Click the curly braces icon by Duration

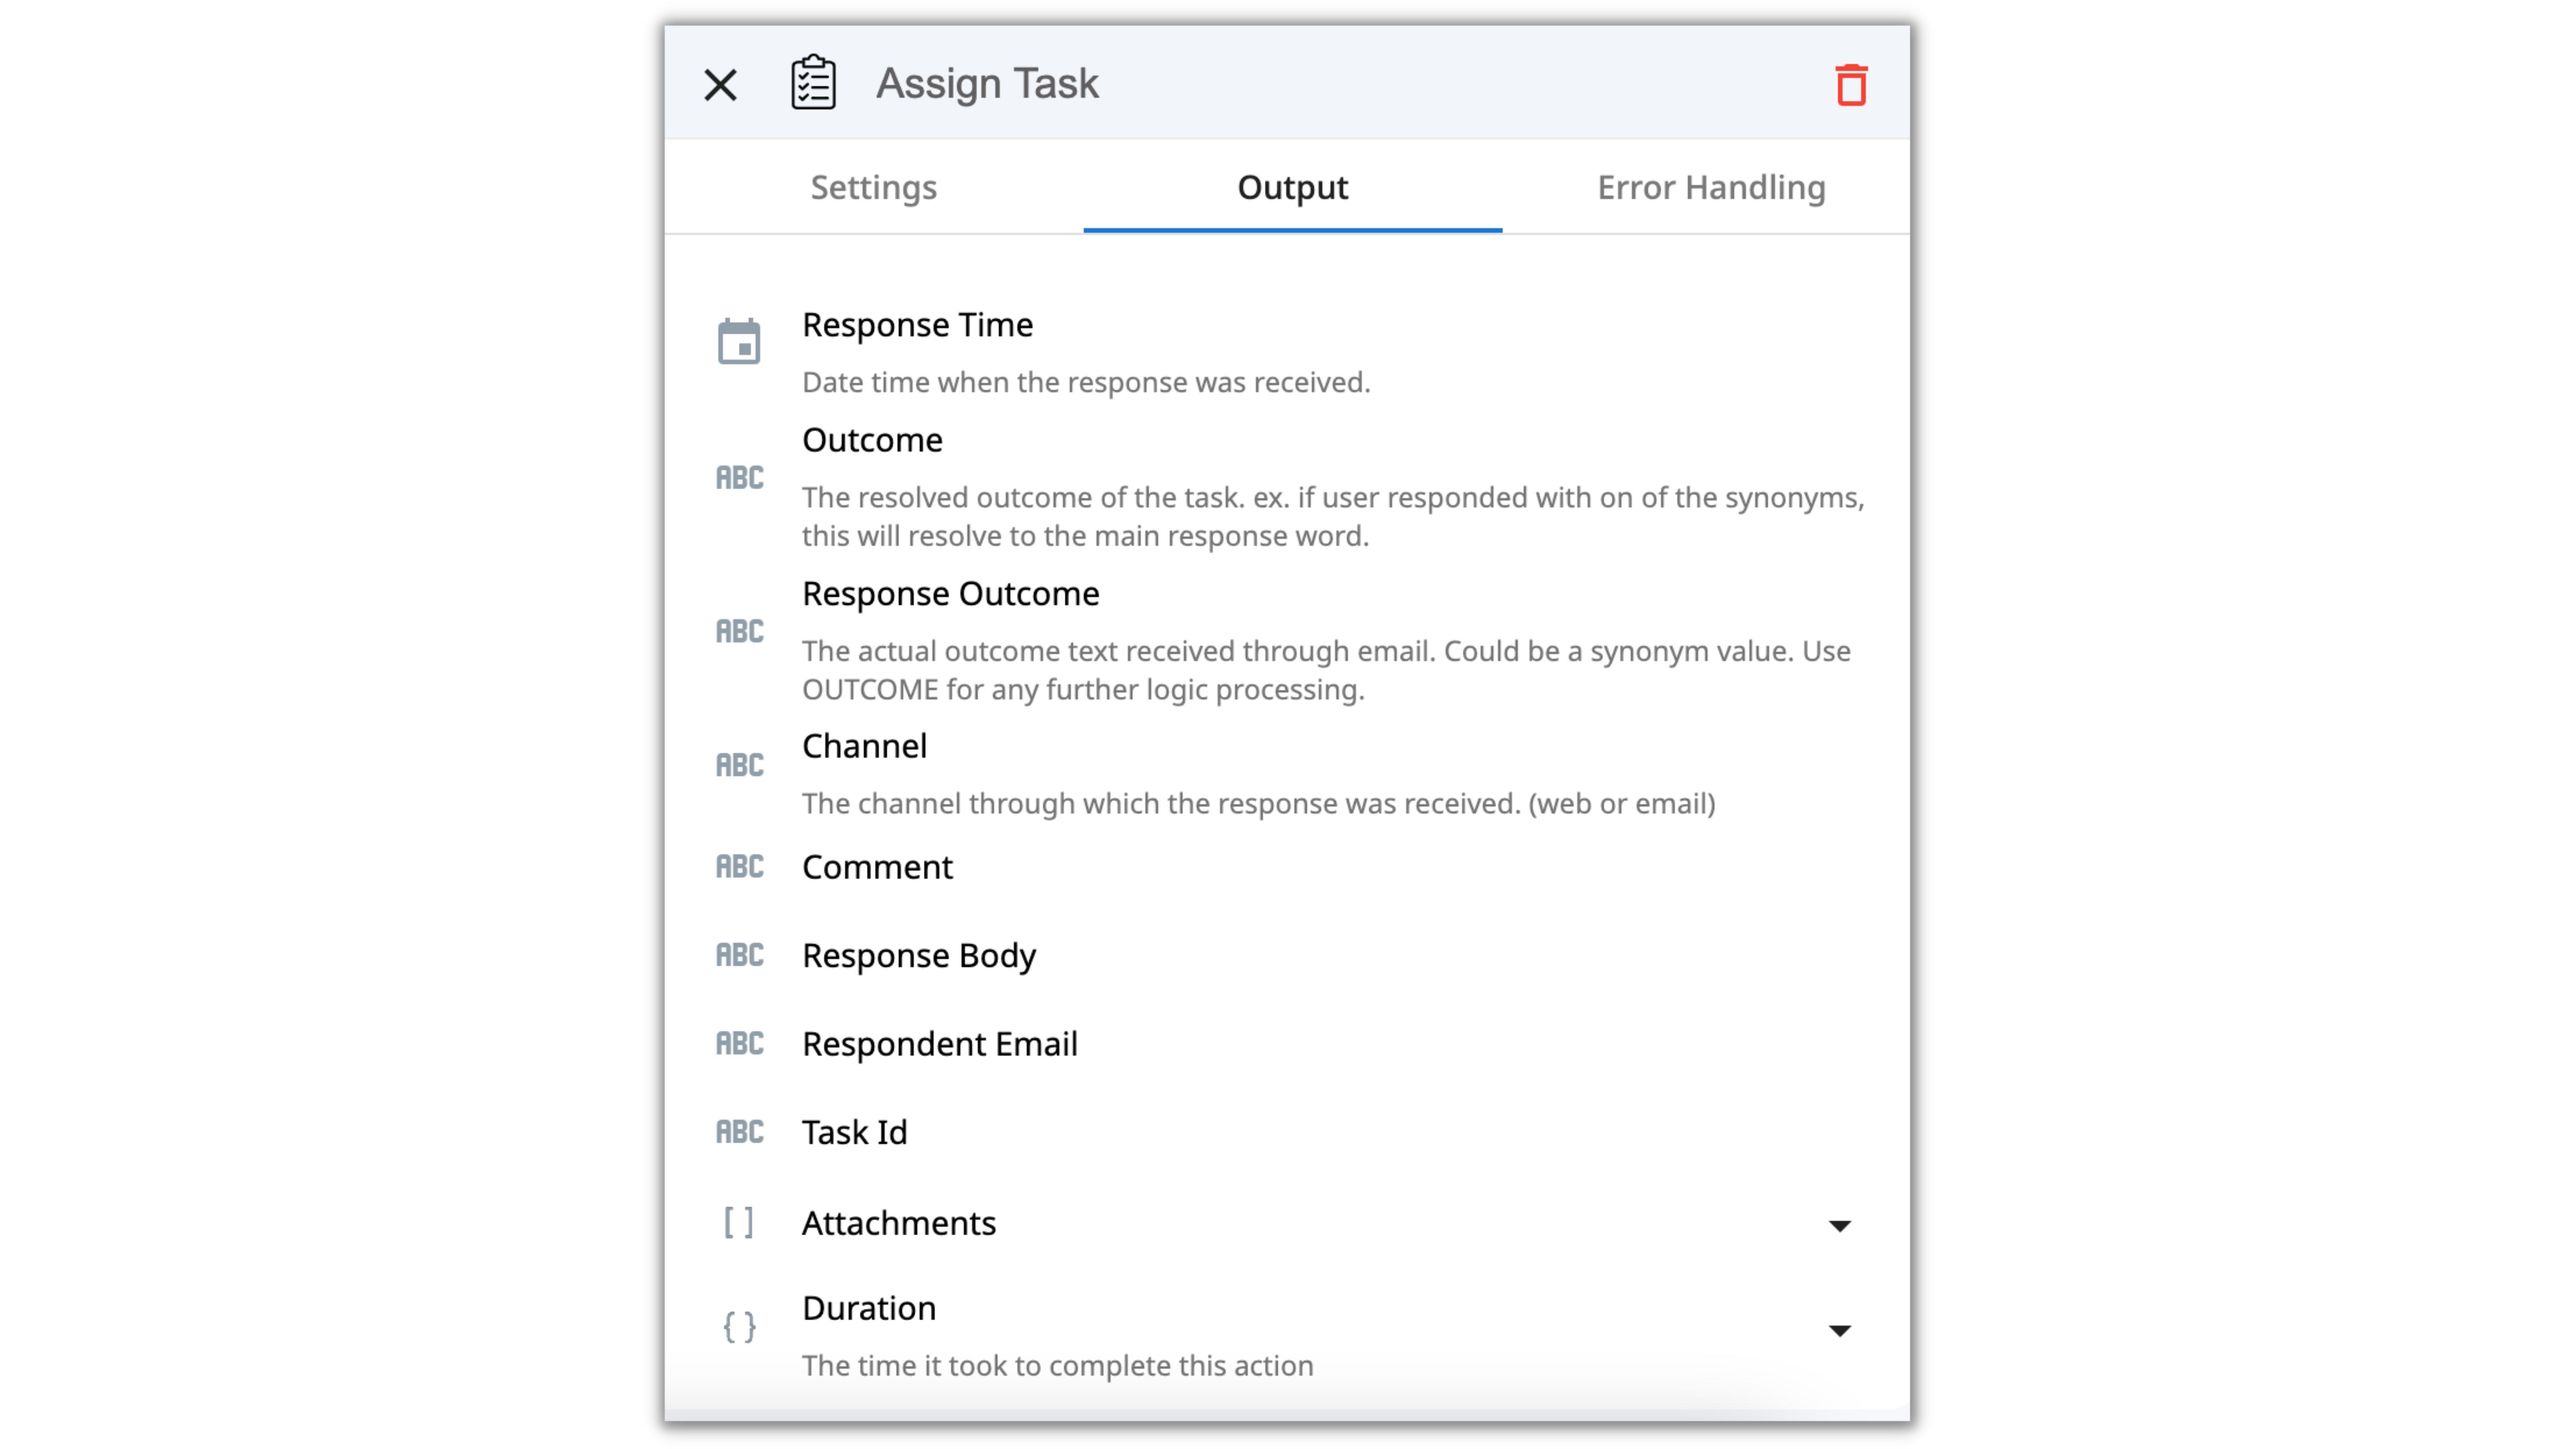click(739, 1327)
